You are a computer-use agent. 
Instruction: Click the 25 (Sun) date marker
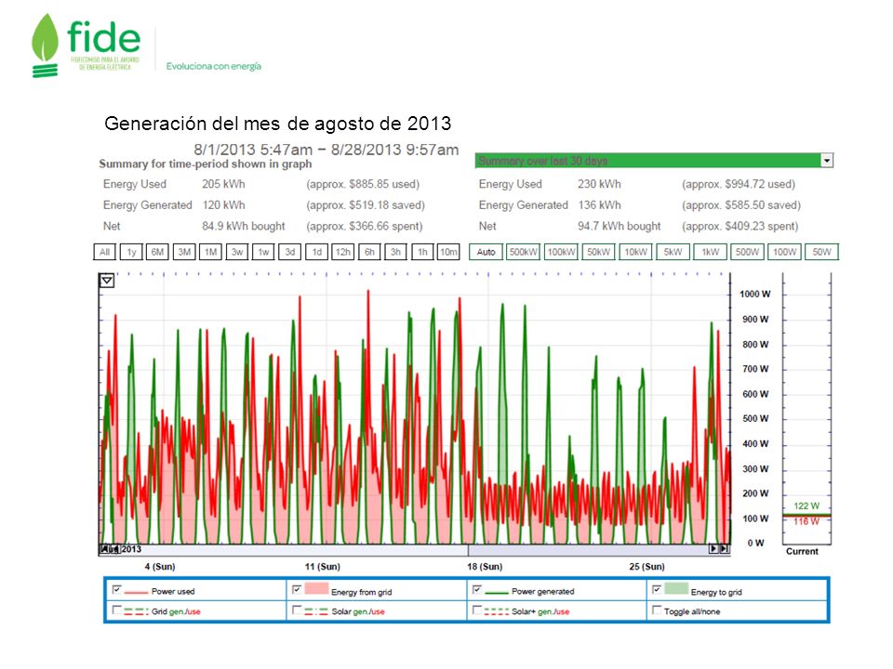point(647,567)
